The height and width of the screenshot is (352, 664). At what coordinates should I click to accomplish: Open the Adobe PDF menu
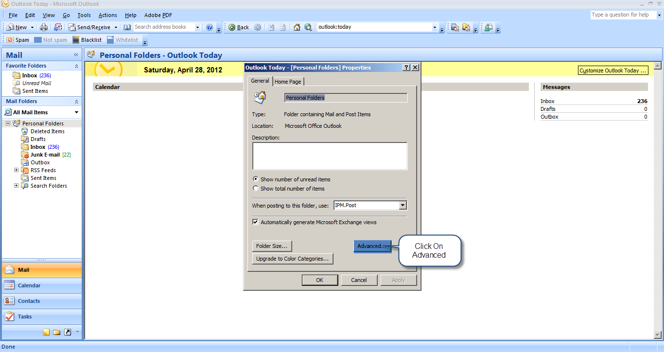click(x=158, y=15)
